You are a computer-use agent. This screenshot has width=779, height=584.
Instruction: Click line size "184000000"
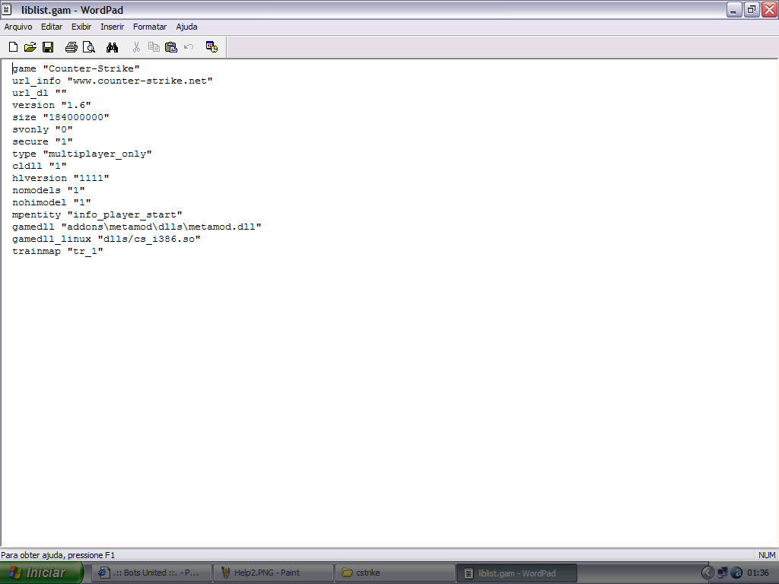click(61, 117)
